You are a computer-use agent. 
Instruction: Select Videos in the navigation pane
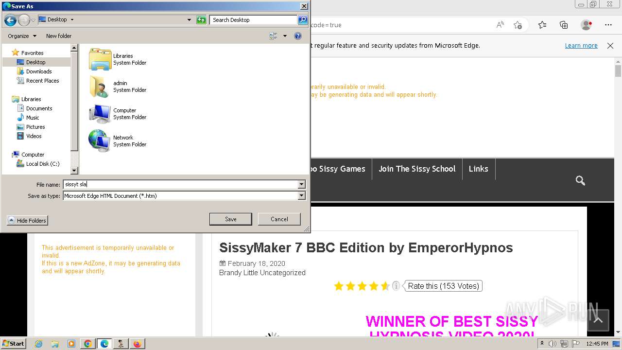click(x=34, y=136)
